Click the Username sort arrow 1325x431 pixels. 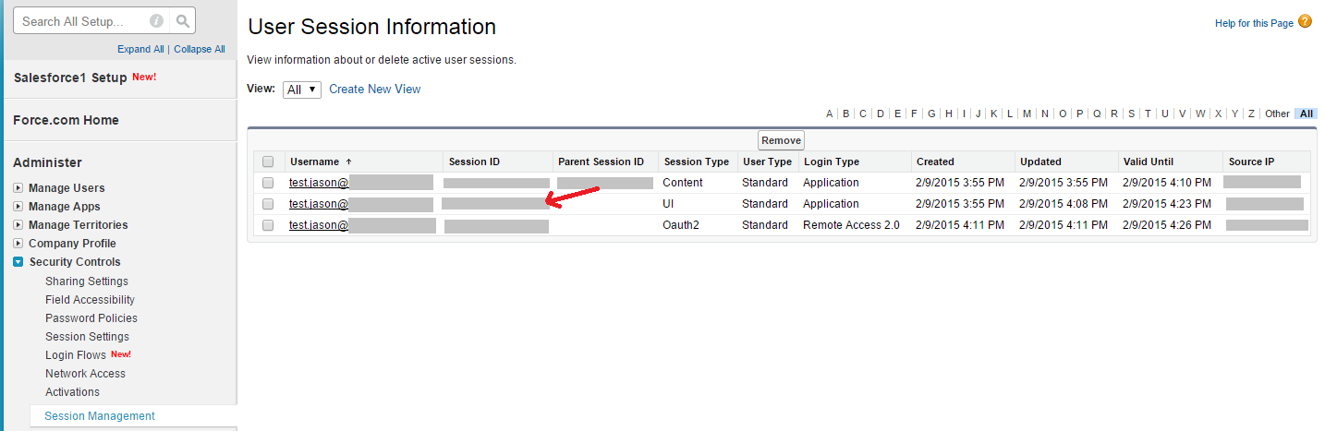tap(348, 162)
